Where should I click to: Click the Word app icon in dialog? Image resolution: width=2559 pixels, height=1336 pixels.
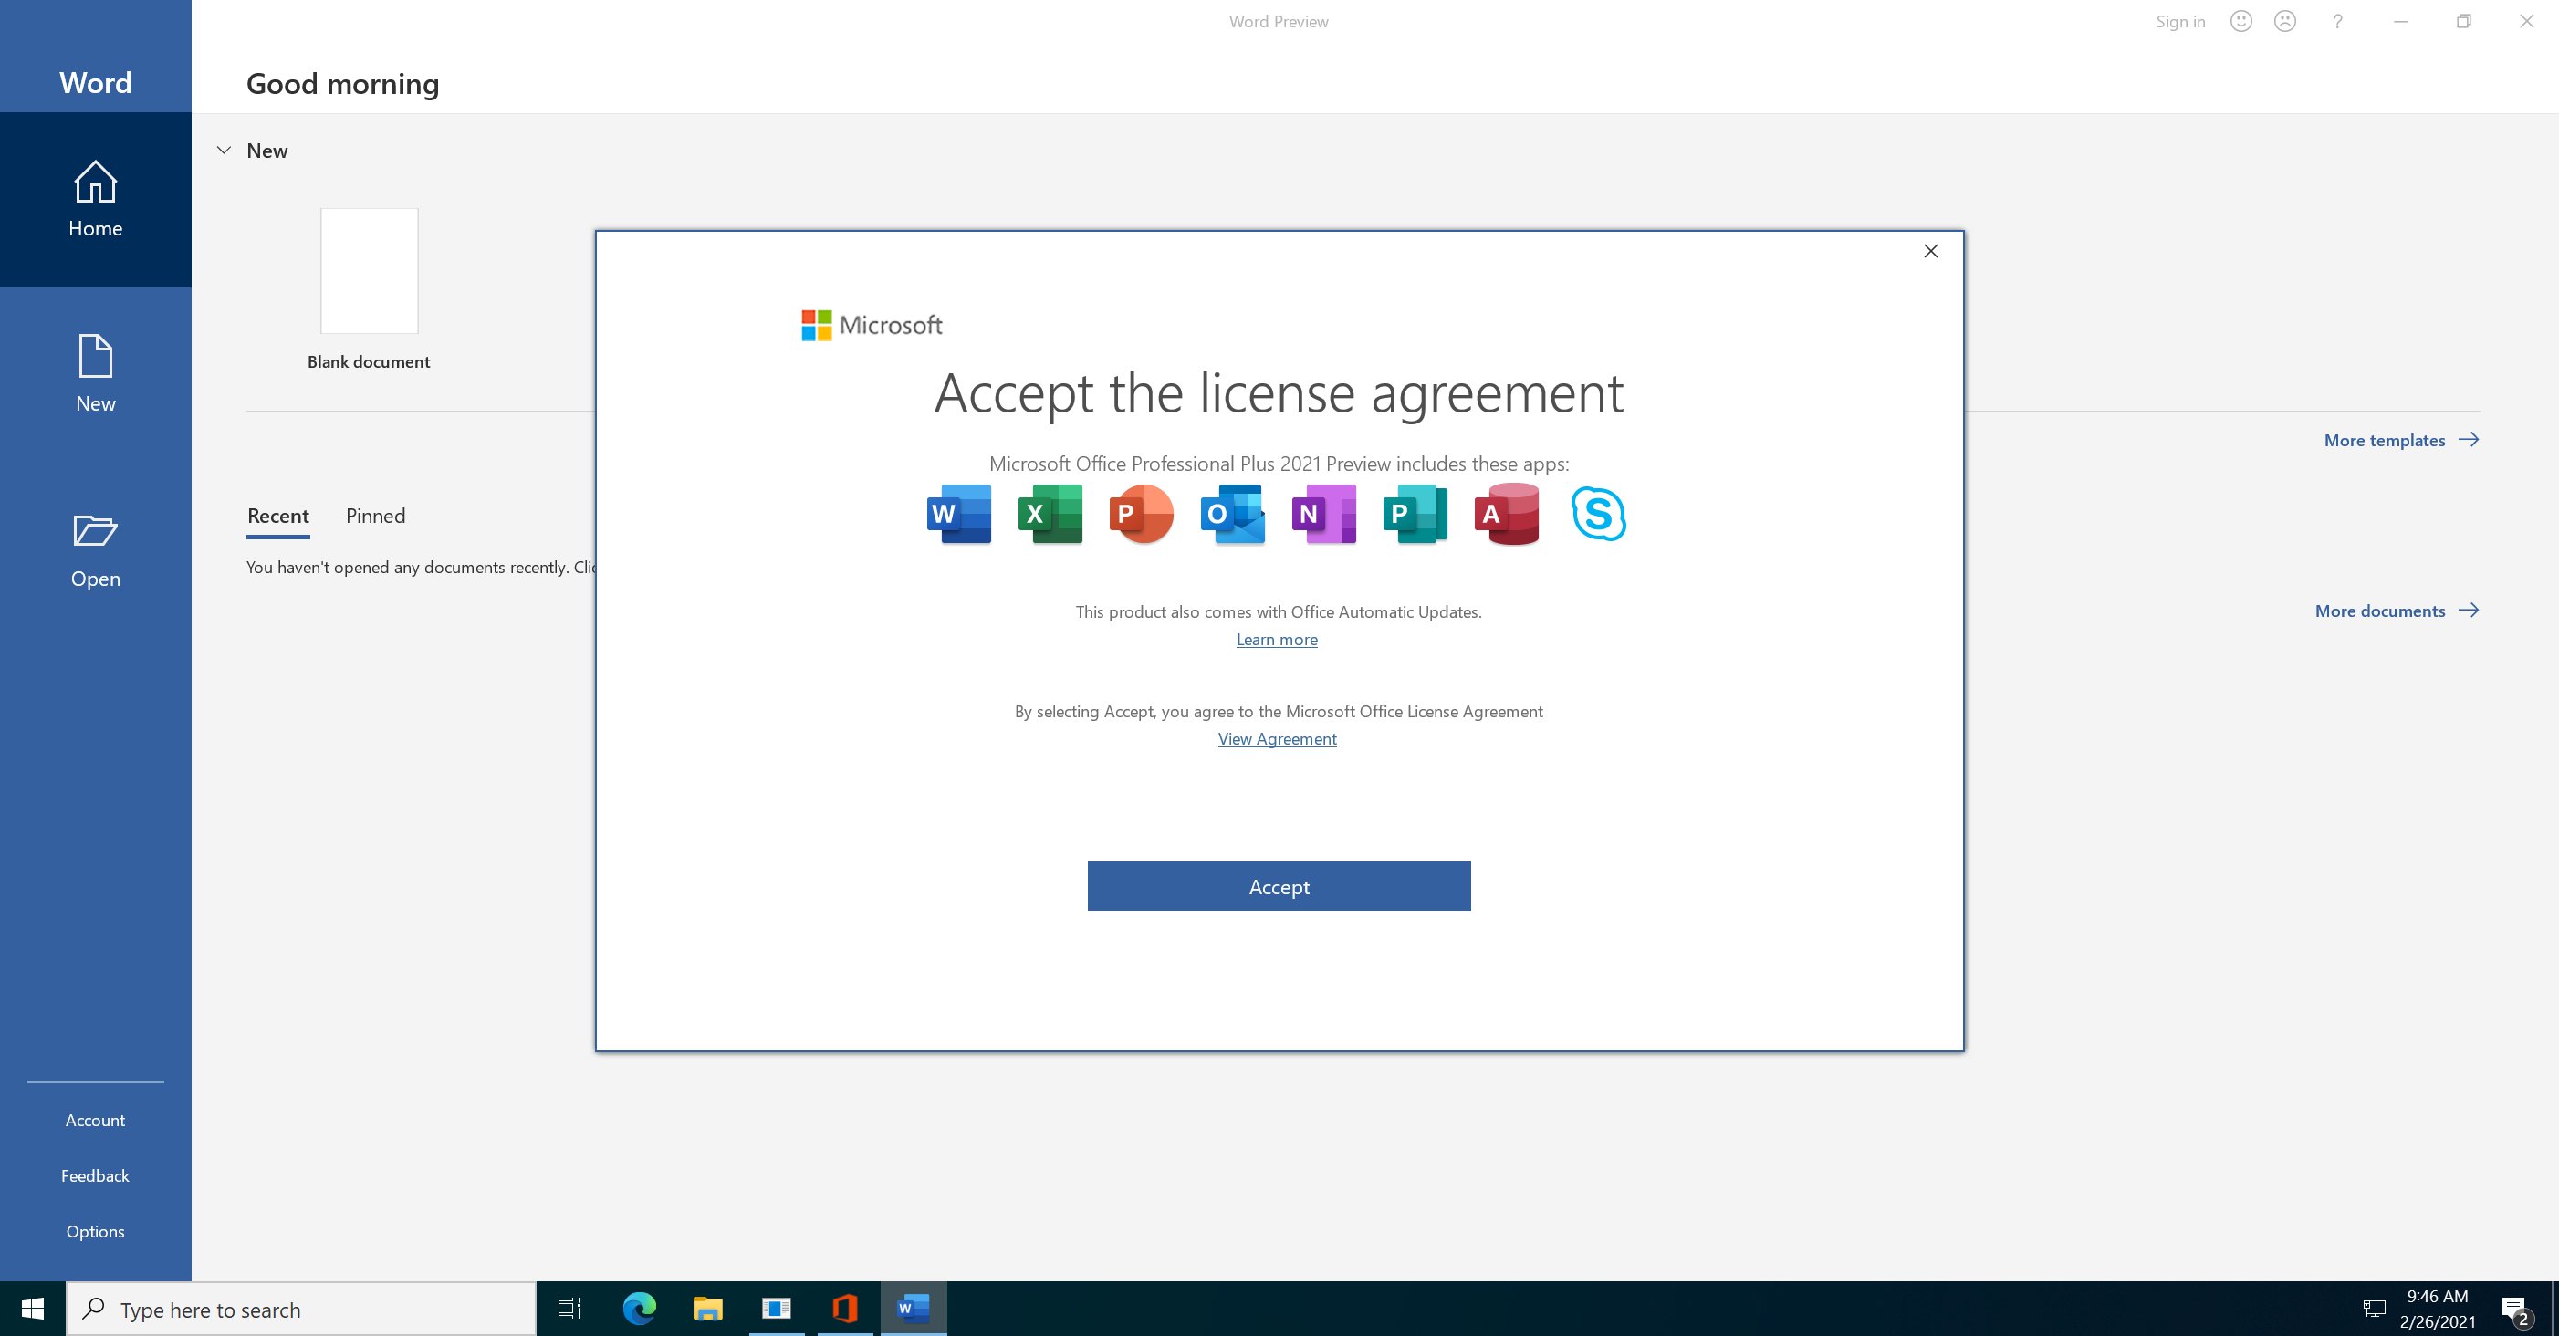click(x=958, y=514)
